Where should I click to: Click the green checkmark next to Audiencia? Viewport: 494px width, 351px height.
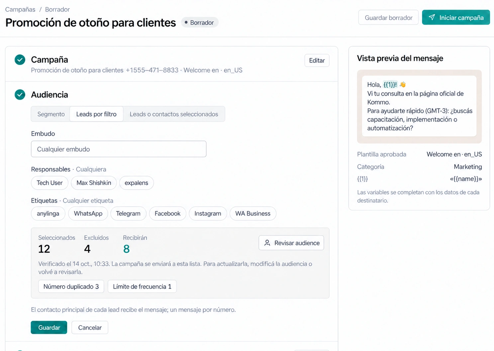point(20,95)
